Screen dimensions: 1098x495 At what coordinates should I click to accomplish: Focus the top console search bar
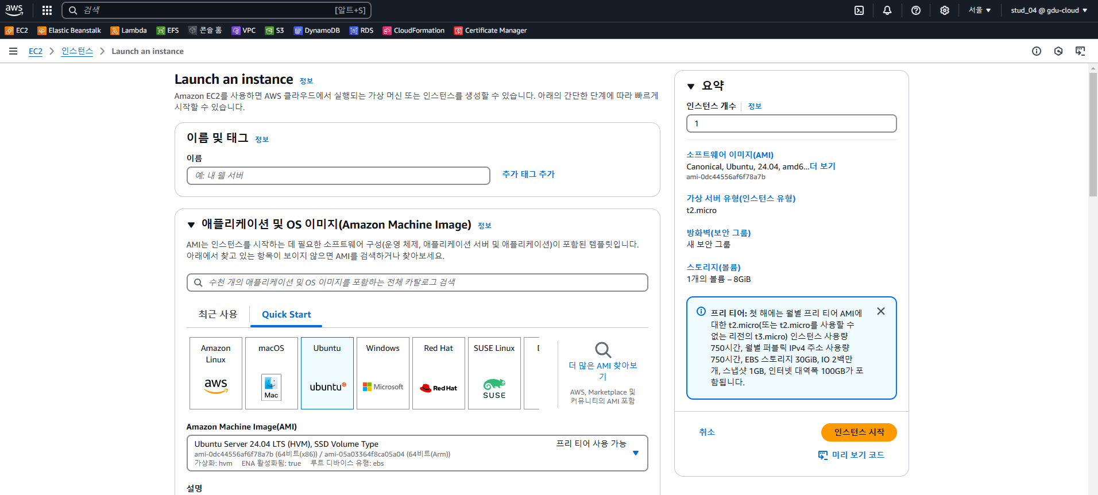point(216,10)
